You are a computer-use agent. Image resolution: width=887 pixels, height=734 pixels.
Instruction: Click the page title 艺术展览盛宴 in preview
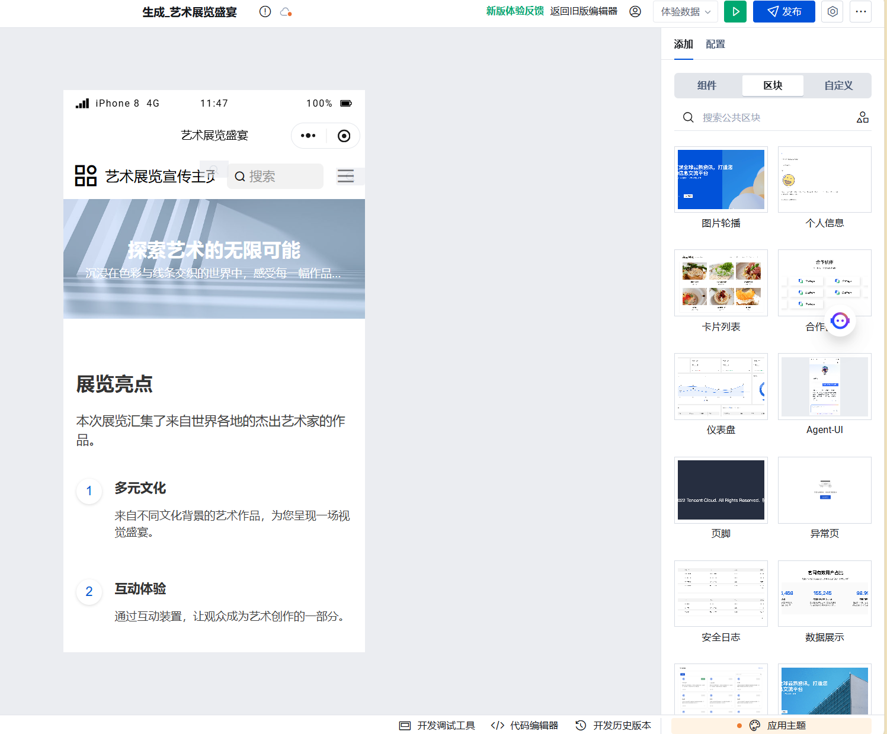click(214, 136)
